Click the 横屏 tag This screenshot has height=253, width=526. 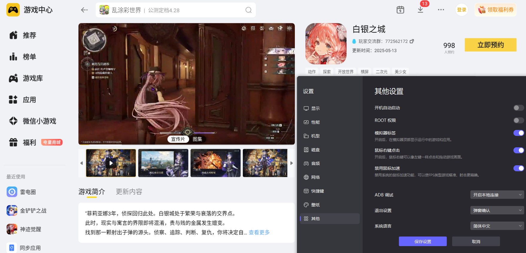pos(365,72)
